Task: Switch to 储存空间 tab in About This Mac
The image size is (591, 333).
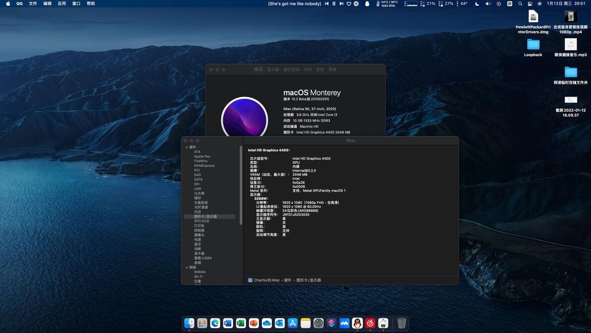Action: [292, 69]
